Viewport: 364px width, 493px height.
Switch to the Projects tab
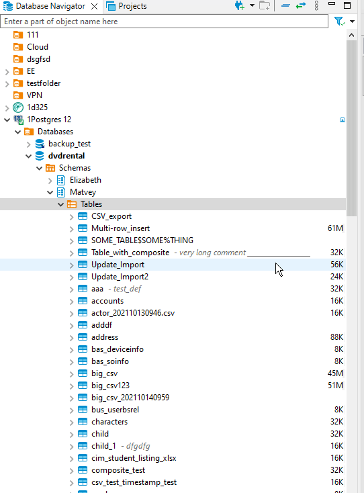[127, 6]
